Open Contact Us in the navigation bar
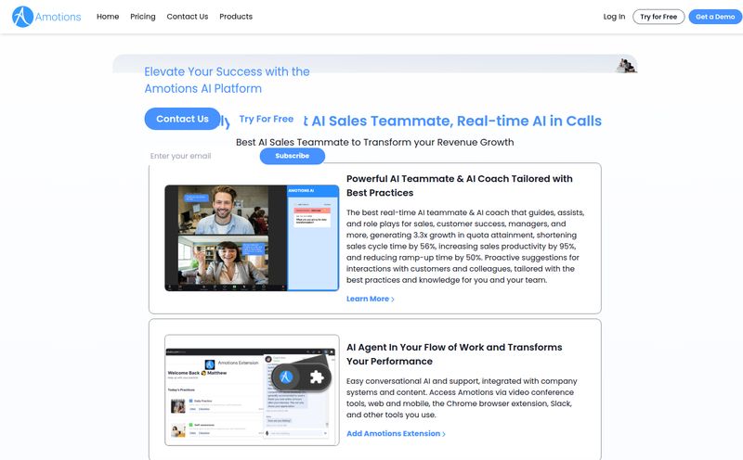Viewport: 743px width, 460px height. [188, 17]
